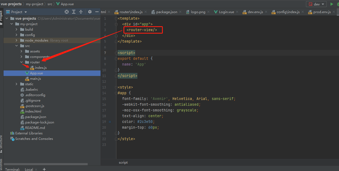
Task: Click the src breadcrumb at the top
Action: pyautogui.click(x=50, y=4)
